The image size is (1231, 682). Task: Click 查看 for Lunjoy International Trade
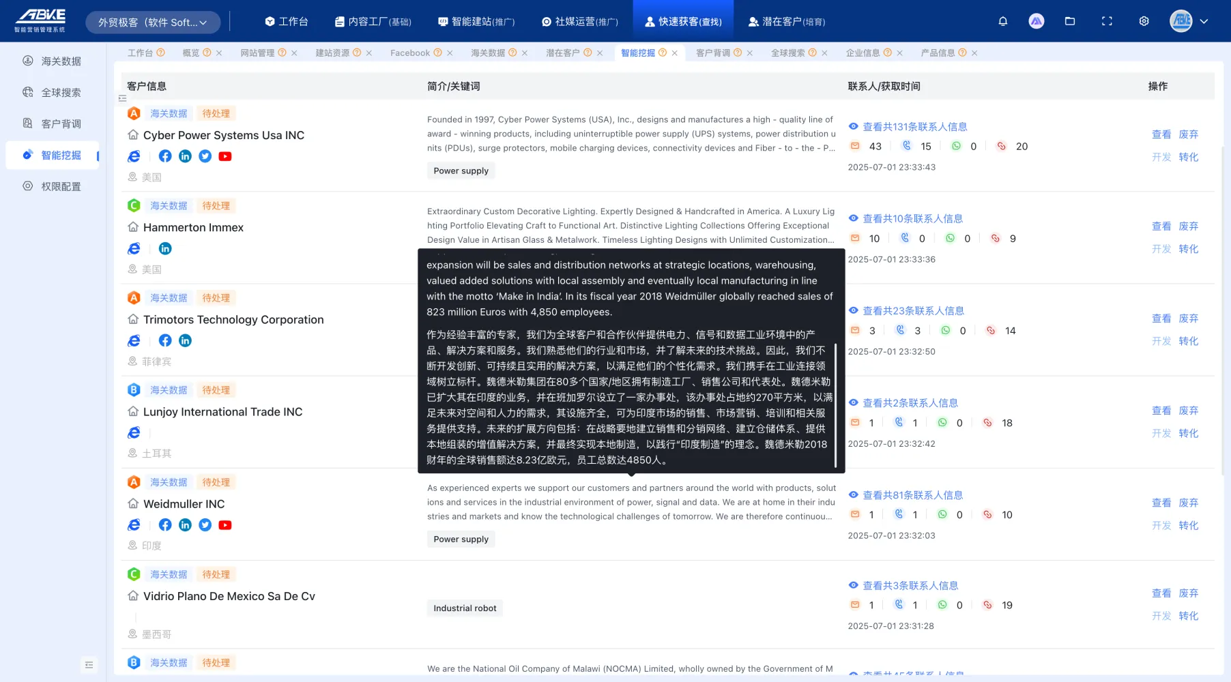click(1161, 411)
